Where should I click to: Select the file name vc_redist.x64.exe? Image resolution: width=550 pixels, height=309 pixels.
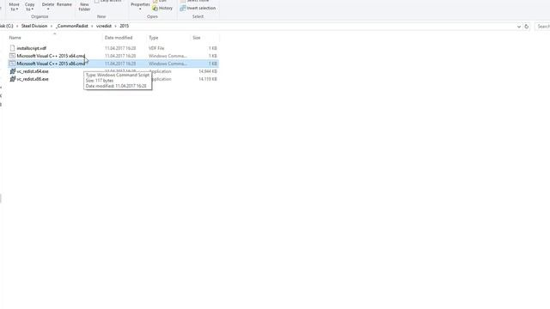tap(33, 71)
